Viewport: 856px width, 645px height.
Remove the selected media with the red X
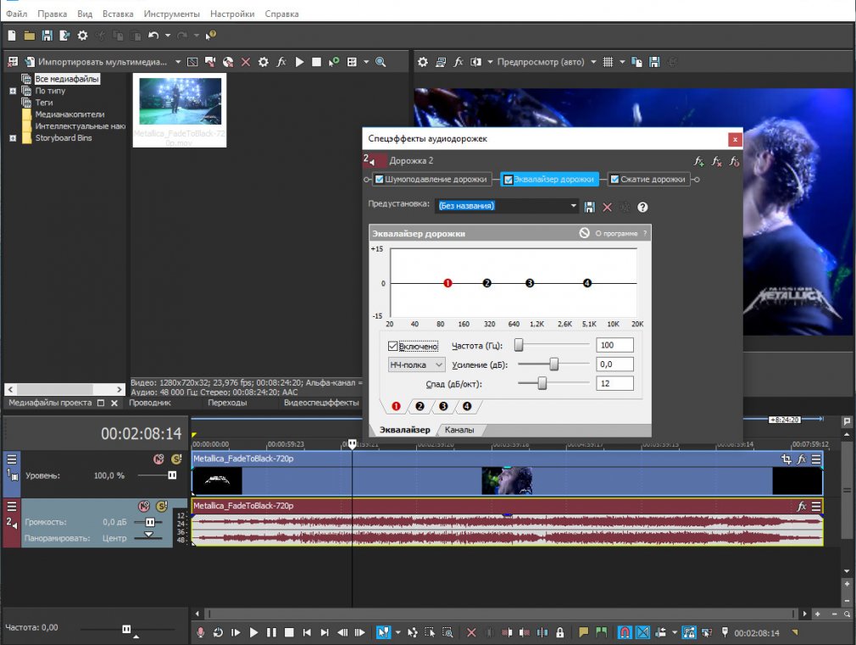tap(246, 62)
